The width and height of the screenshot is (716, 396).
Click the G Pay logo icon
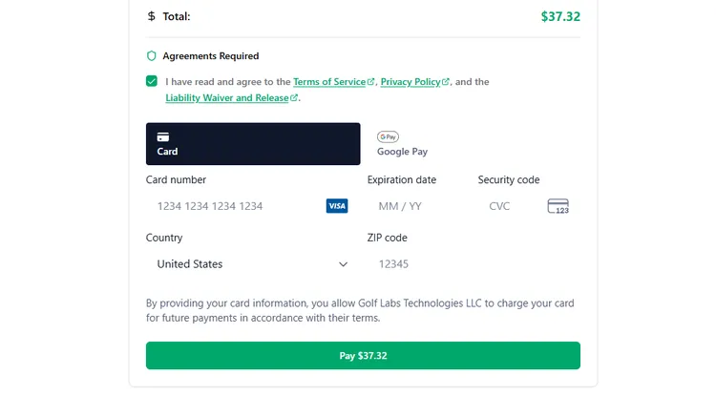(388, 136)
